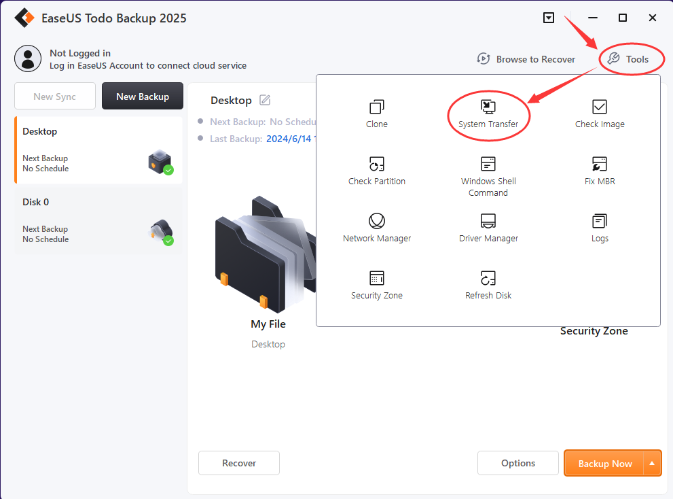Open Windows Shell Command tool

pos(488,177)
